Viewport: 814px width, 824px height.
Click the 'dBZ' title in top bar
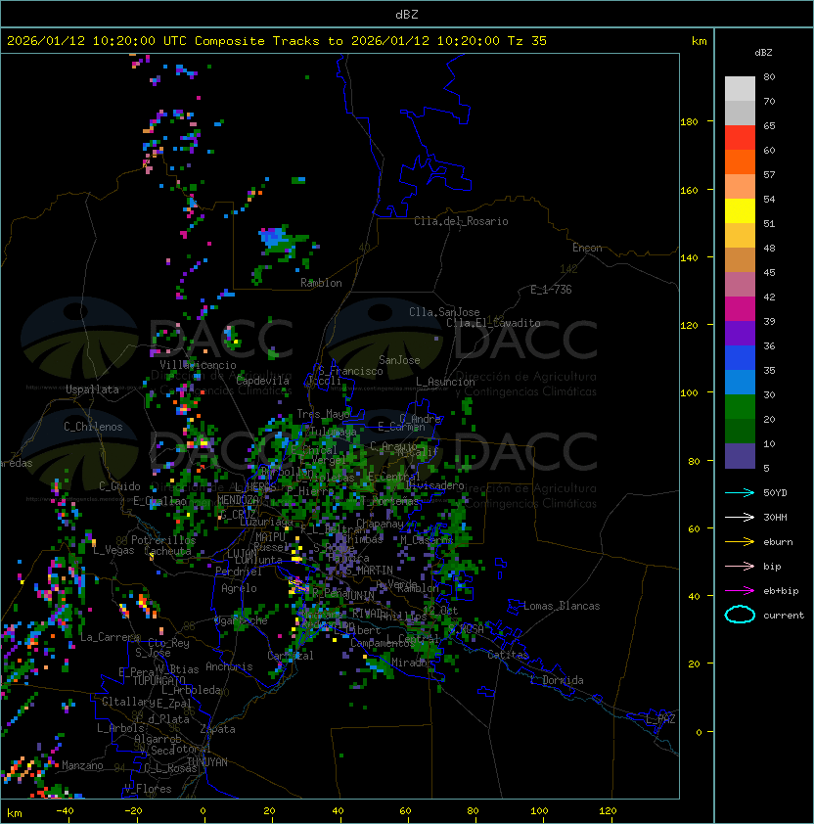pyautogui.click(x=407, y=14)
